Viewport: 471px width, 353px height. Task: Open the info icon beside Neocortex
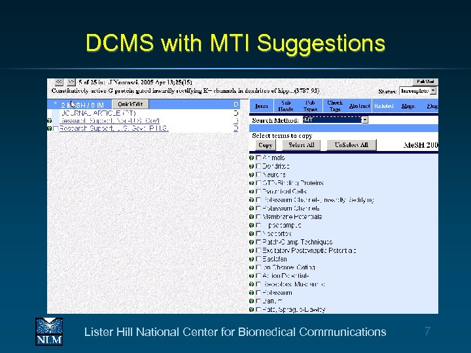[x=252, y=233]
